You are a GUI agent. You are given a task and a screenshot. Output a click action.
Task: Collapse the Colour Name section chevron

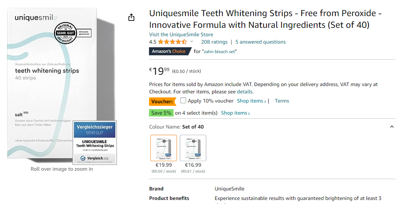tap(392, 127)
